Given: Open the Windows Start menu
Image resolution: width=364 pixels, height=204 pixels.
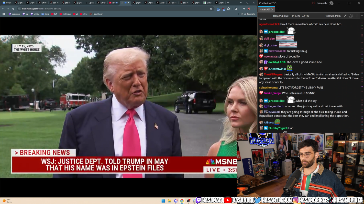Looking at the screenshot, I should click(163, 201).
